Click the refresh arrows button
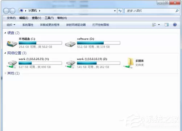Image resolution: width=182 pixels, height=131 pixels. coord(120,11)
